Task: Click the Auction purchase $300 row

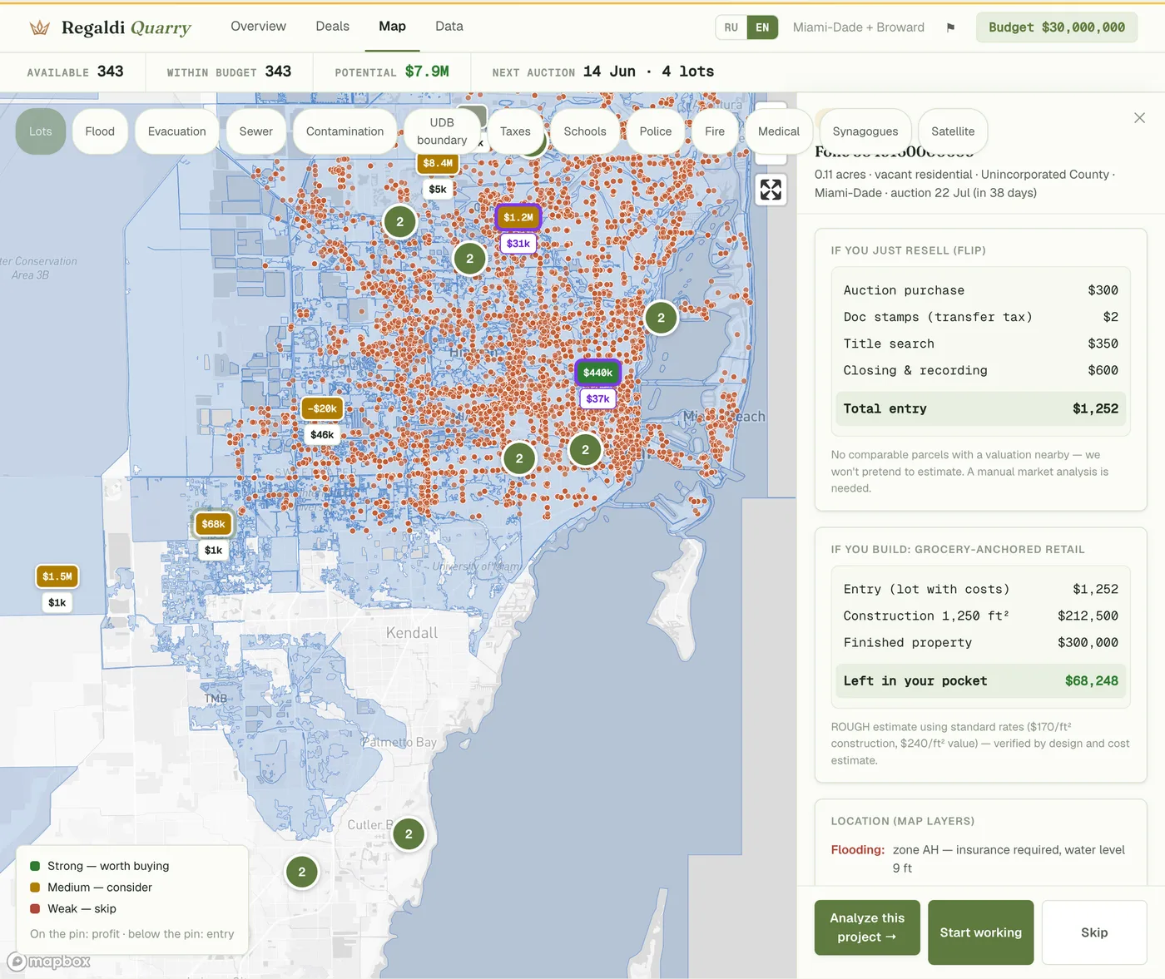Action: click(x=980, y=290)
